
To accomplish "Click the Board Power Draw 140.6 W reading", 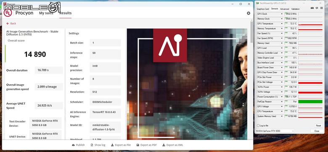I will pos(291,67).
